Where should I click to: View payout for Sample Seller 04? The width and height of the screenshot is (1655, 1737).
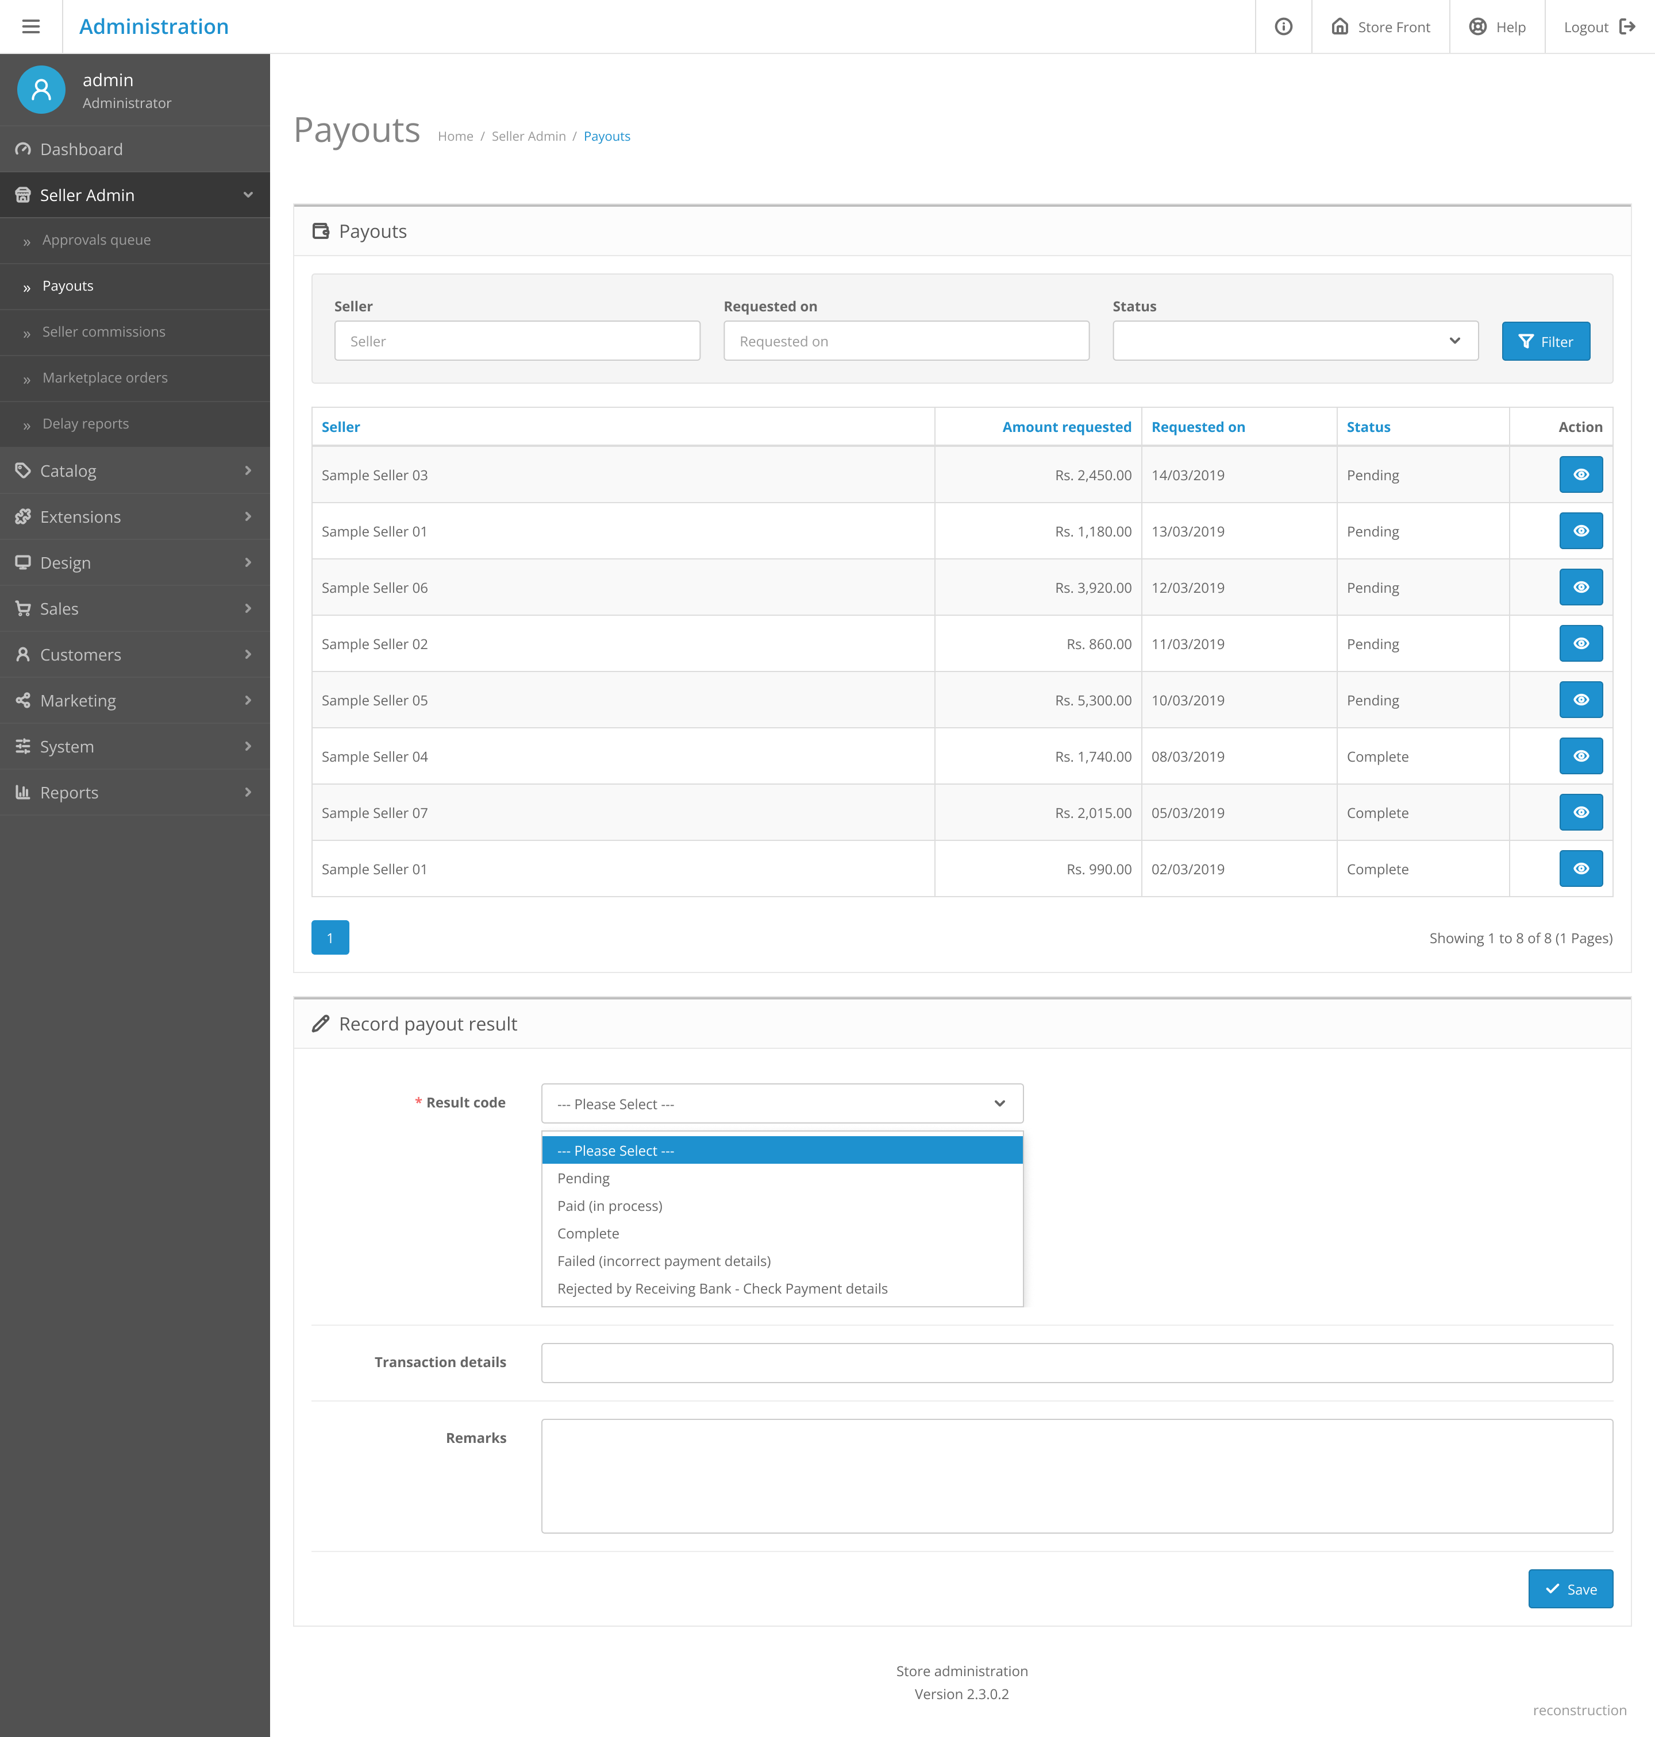1581,756
